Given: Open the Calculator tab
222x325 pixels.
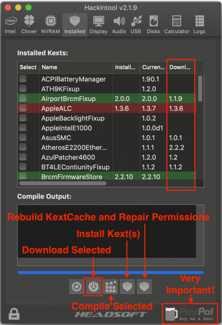Looking at the screenshot, I should [177, 25].
